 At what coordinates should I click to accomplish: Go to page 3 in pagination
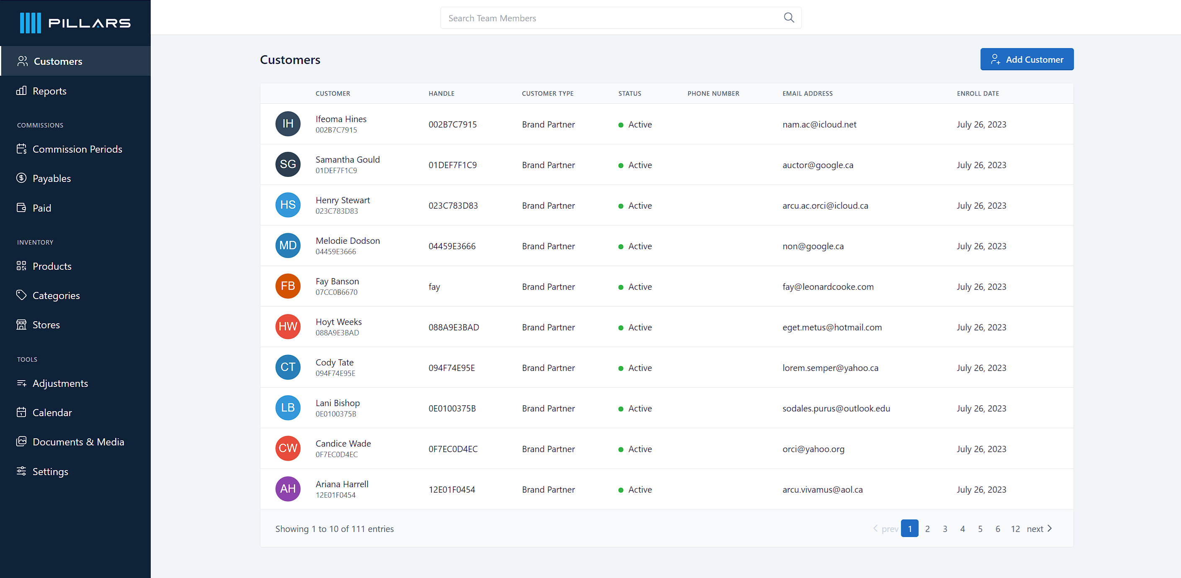click(944, 529)
